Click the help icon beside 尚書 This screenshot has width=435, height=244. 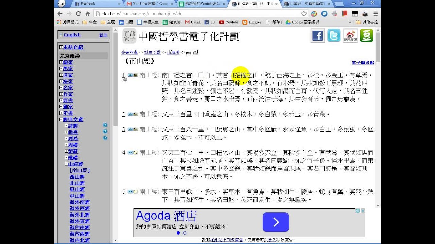click(105, 131)
